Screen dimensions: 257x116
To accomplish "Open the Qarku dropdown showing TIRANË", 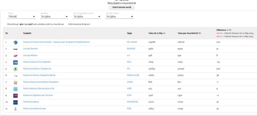I will (x=21, y=17).
